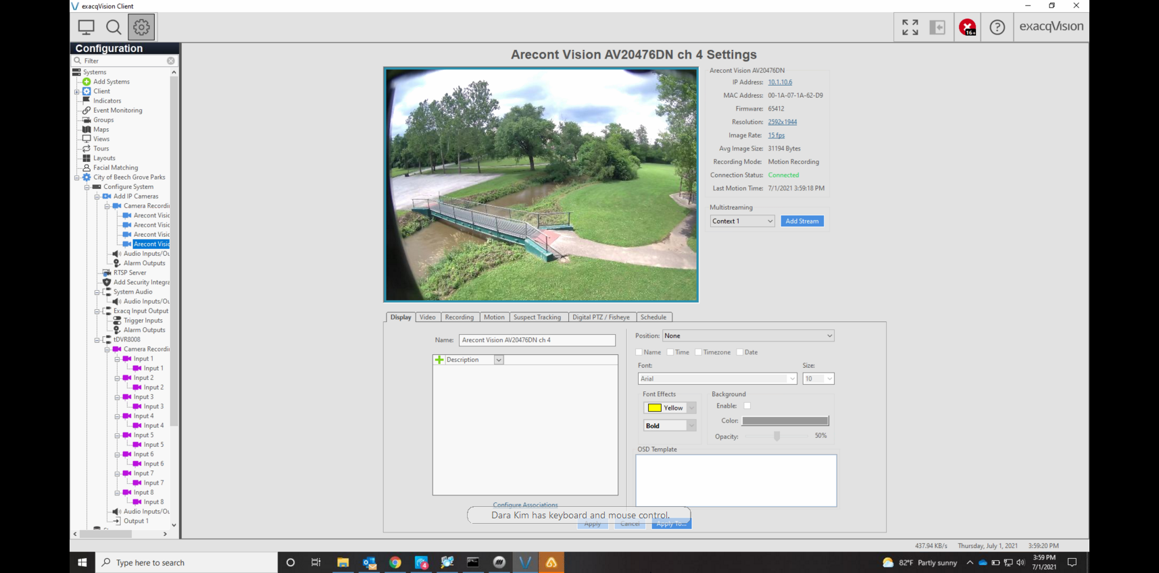The width and height of the screenshot is (1159, 573).
Task: Open Layouts in configuration tree
Action: (104, 158)
